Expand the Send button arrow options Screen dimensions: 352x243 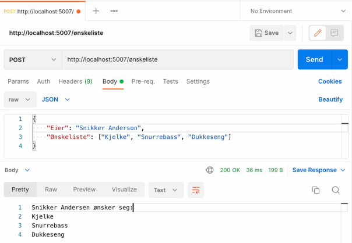(340, 59)
